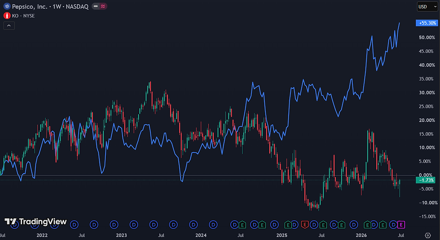Click the 2024 time axis label
This screenshot has height=240, width=440.
click(201, 235)
